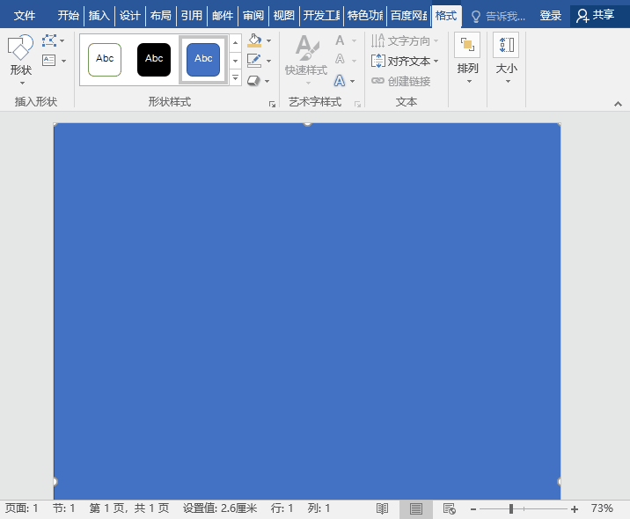The image size is (630, 519).
Task: Open zoom dialog via 73% label
Action: tap(602, 508)
